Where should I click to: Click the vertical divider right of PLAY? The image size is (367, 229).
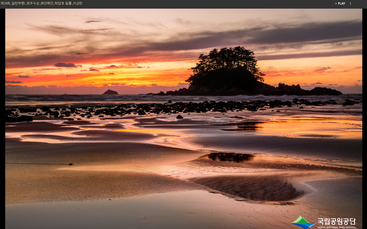(351, 3)
